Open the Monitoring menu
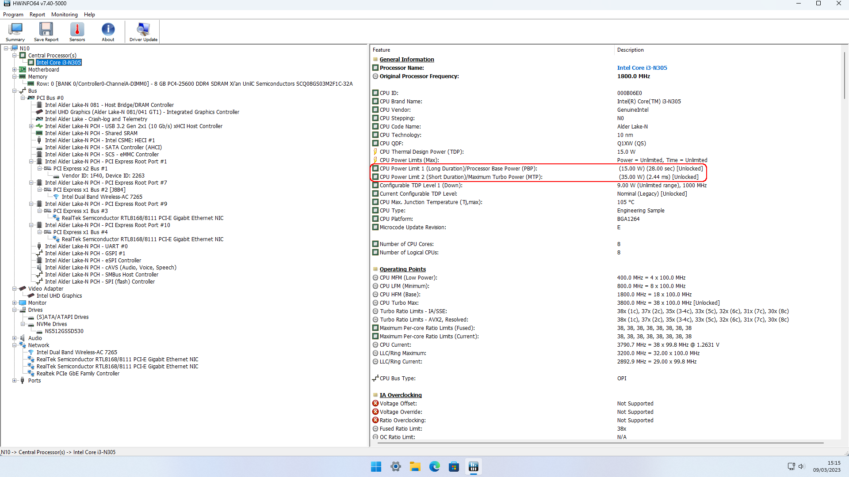Viewport: 849px width, 477px height. 65,15
